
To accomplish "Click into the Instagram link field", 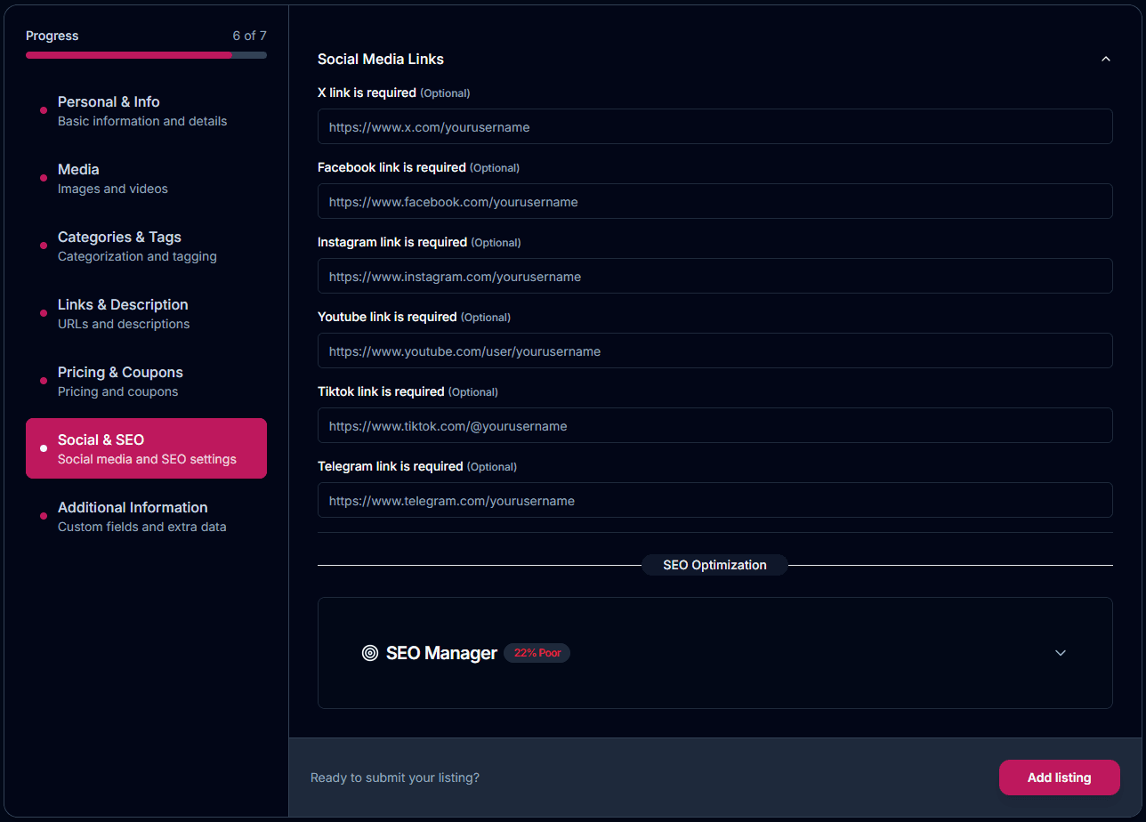I will coord(714,276).
